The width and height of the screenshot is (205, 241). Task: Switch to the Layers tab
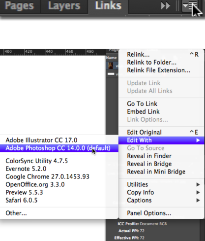click(64, 6)
